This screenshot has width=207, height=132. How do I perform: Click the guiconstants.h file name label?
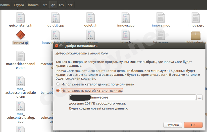click(x=21, y=25)
